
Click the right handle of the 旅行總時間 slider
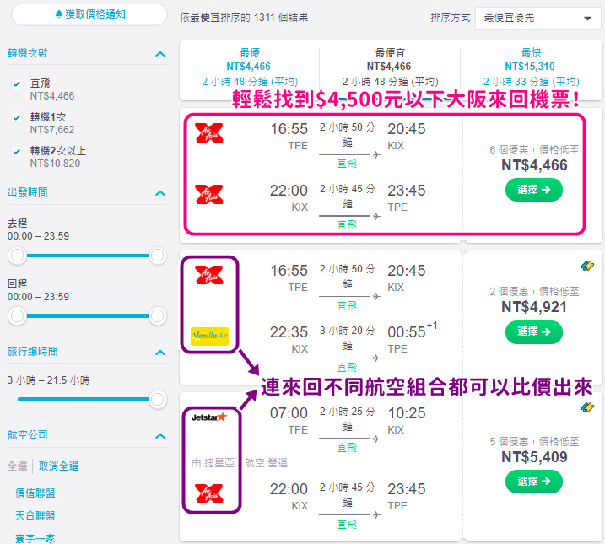(x=158, y=400)
